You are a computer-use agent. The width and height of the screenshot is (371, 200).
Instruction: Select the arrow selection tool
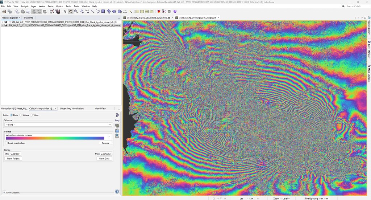(65, 12)
